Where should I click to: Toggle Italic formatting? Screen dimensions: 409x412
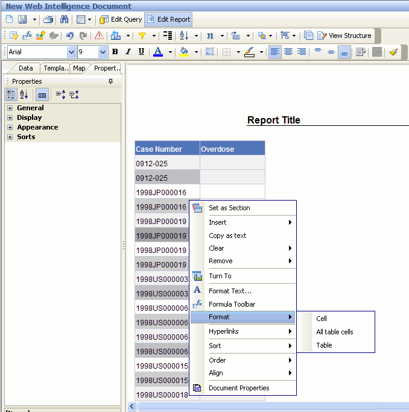click(128, 52)
